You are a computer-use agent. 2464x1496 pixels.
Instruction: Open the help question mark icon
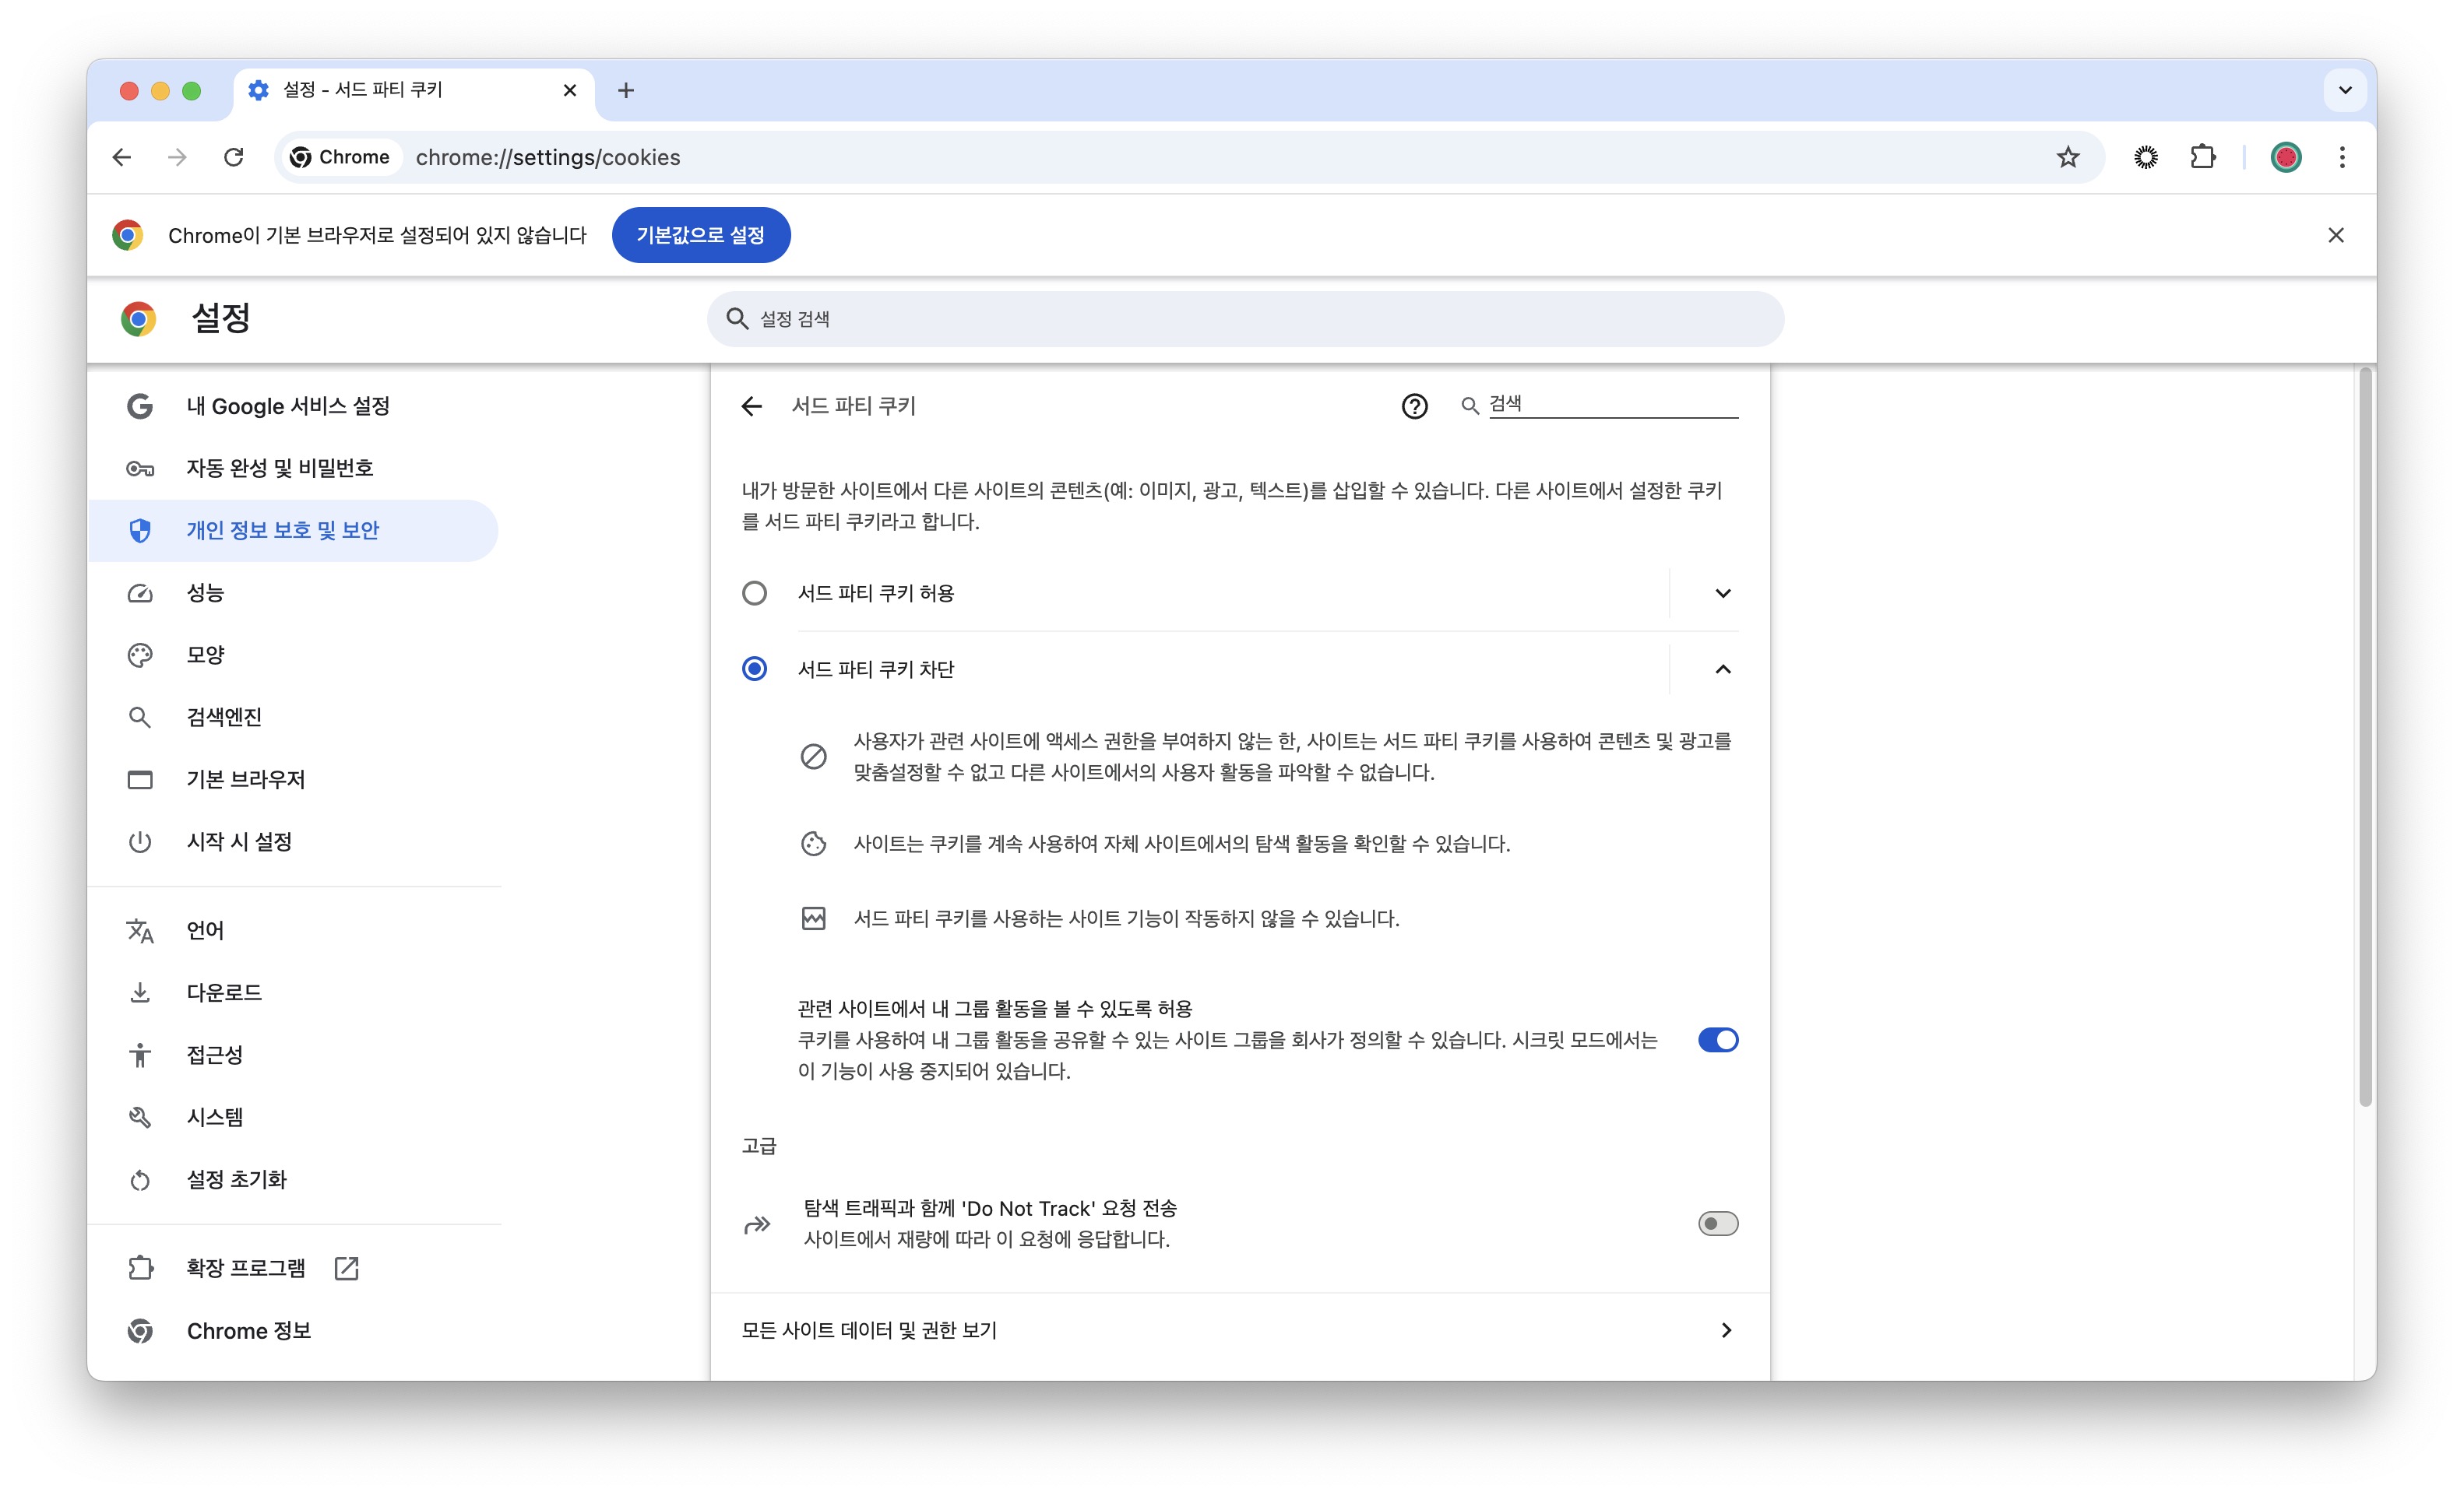coord(1414,406)
